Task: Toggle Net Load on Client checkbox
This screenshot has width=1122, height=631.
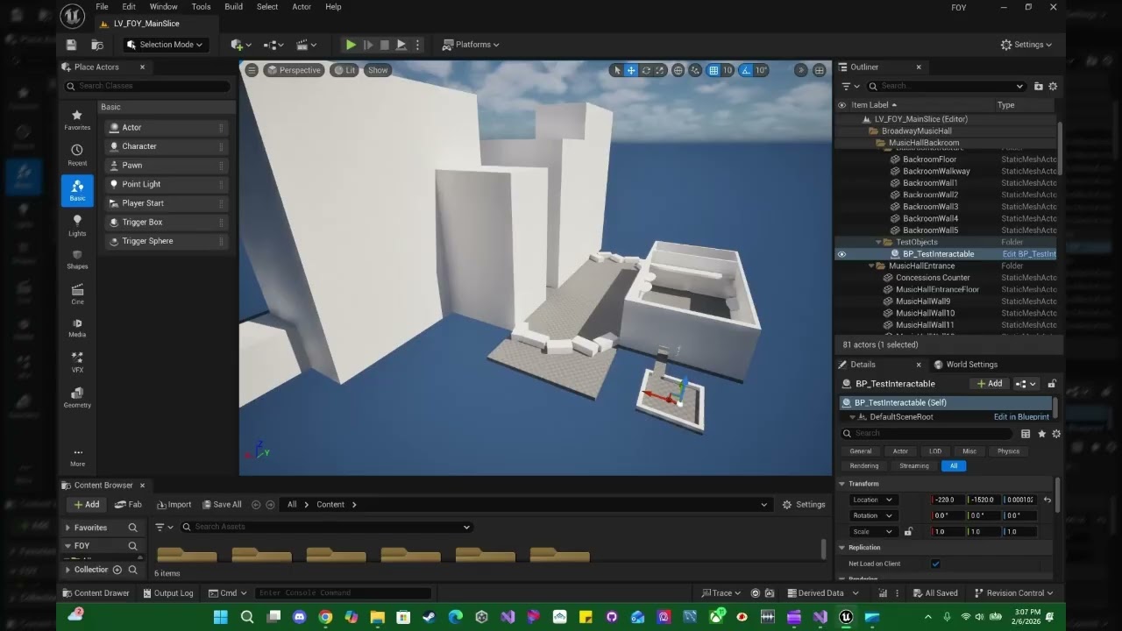Action: (x=935, y=564)
